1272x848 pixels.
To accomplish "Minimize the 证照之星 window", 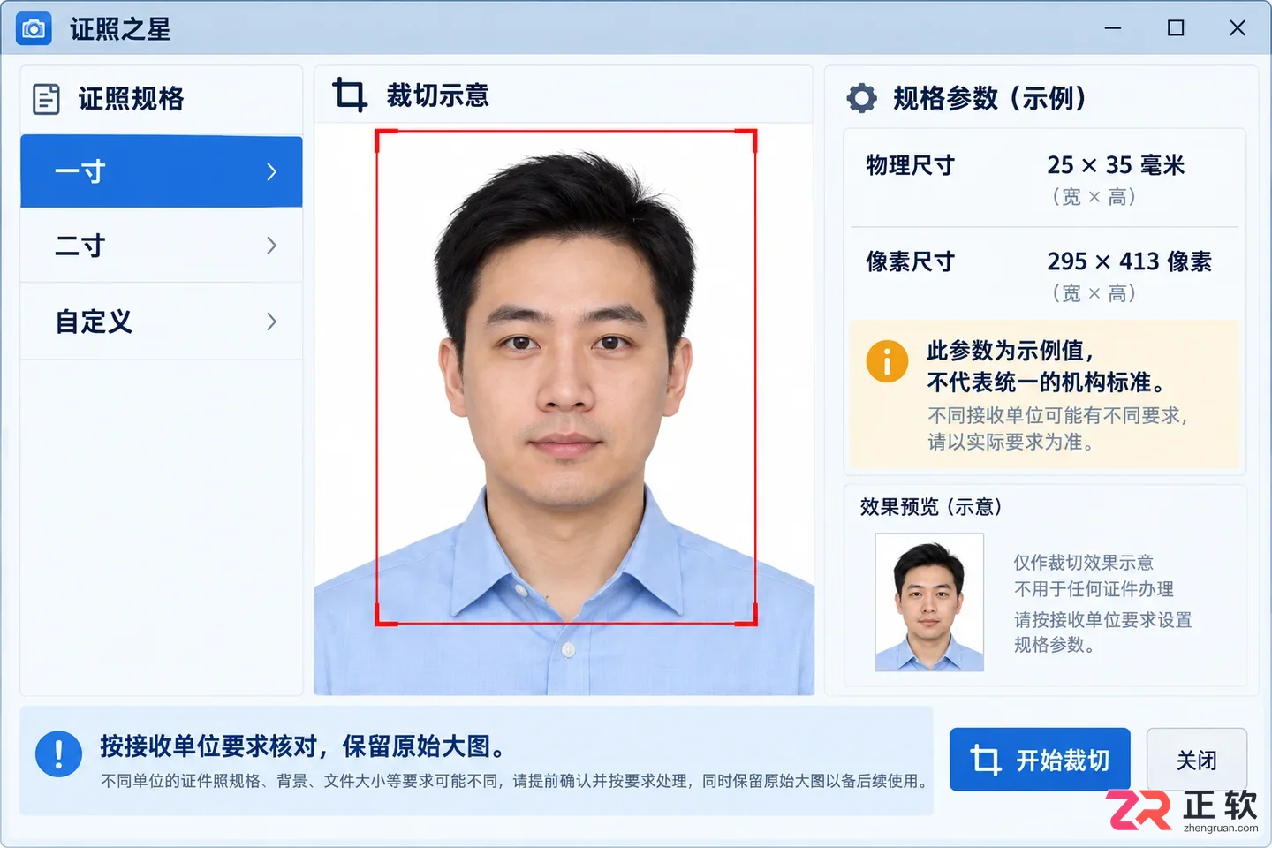I will (1113, 28).
